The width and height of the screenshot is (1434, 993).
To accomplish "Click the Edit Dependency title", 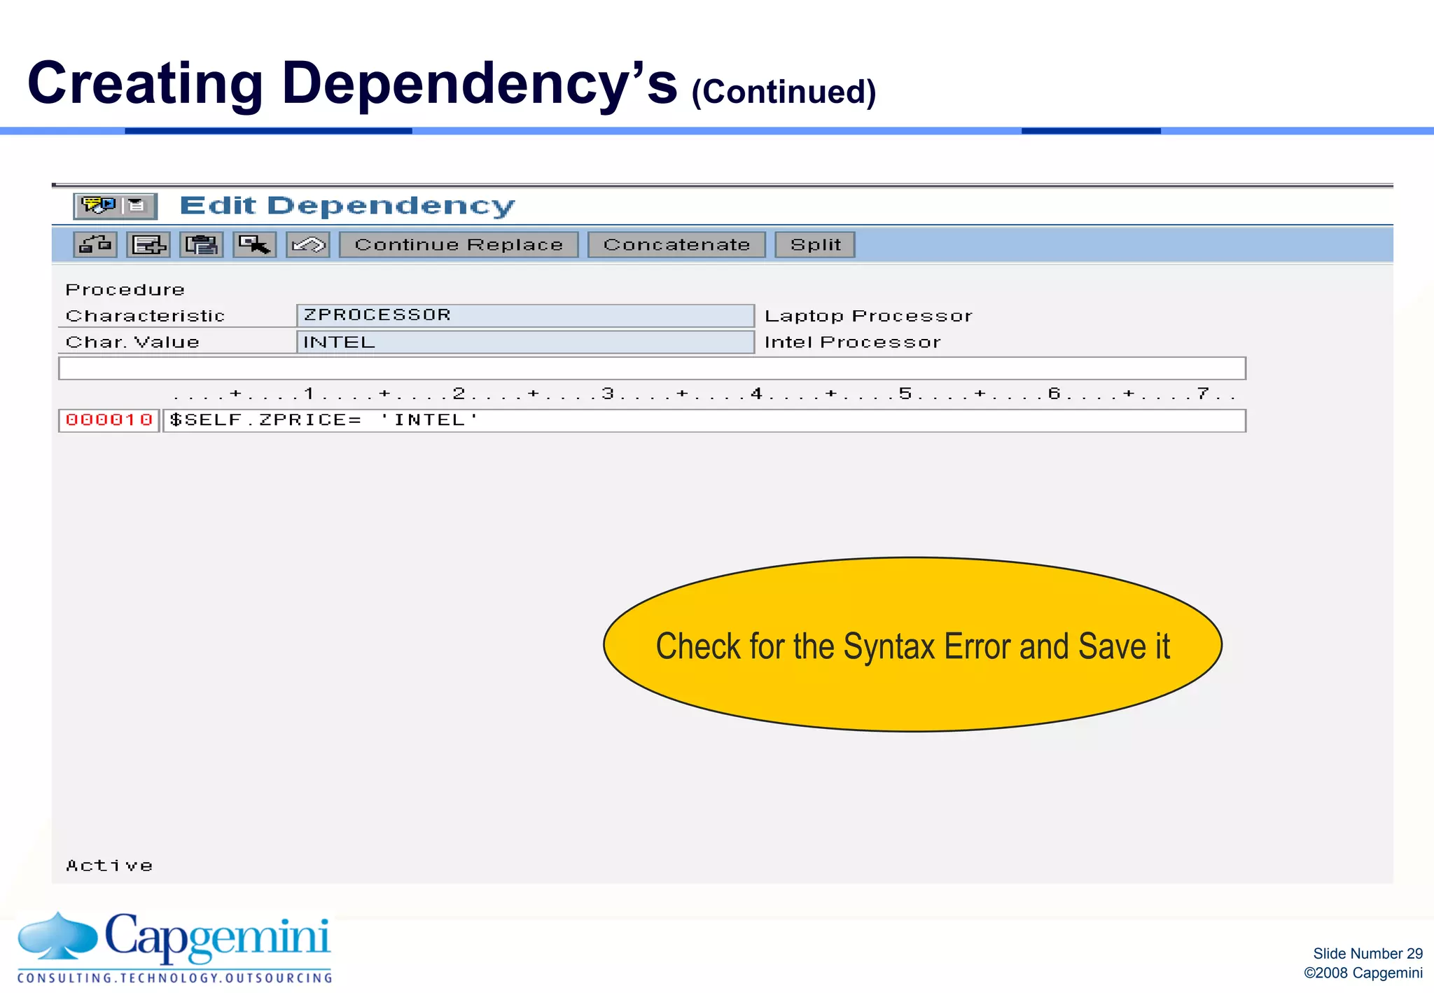I will [347, 206].
